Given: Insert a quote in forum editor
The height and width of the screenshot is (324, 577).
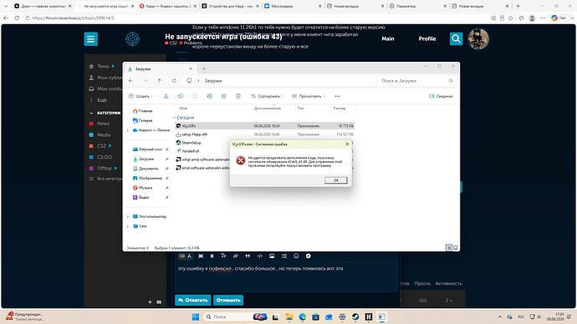Looking at the screenshot, I should tap(248, 256).
